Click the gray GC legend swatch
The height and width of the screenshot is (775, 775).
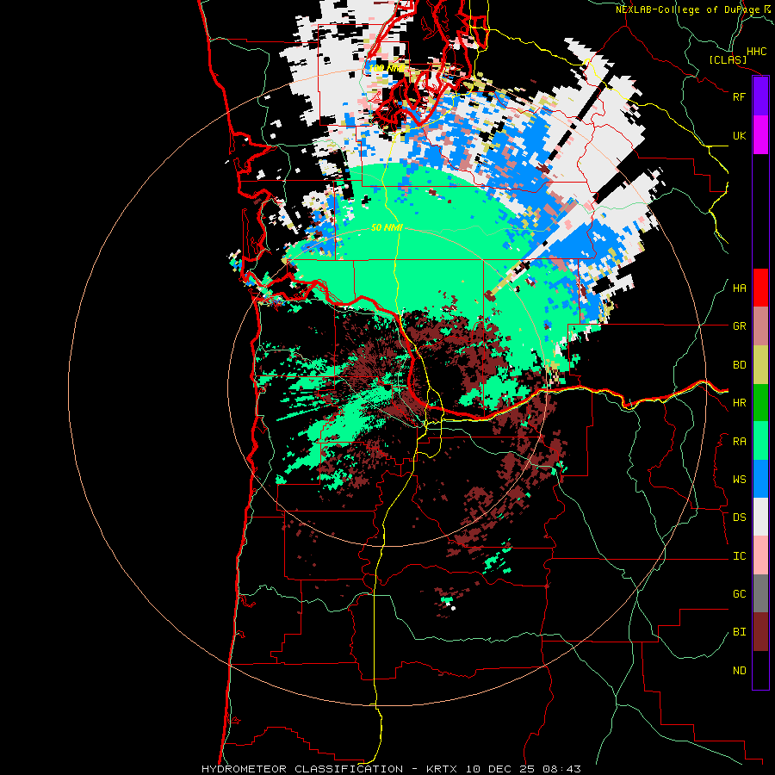(760, 593)
